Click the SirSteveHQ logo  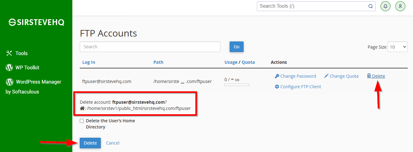pyautogui.click(x=36, y=22)
